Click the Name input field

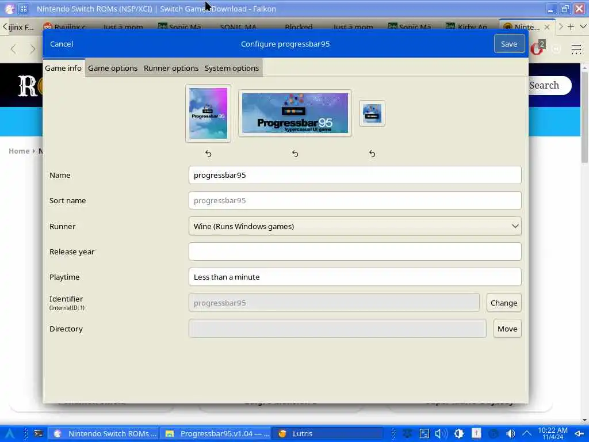point(355,175)
